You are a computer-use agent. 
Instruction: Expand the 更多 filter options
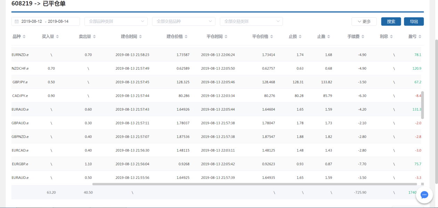coord(364,21)
